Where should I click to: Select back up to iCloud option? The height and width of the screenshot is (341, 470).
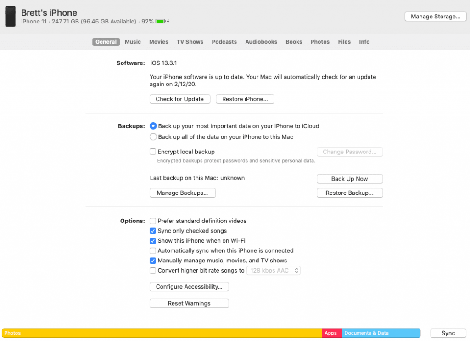pyautogui.click(x=153, y=126)
